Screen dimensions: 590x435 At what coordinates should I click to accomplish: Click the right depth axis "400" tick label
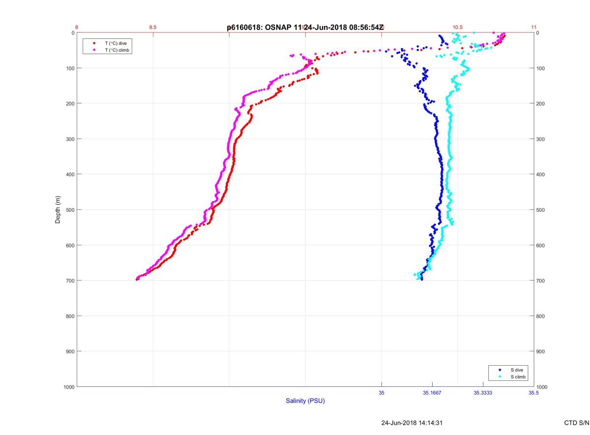pos(541,174)
